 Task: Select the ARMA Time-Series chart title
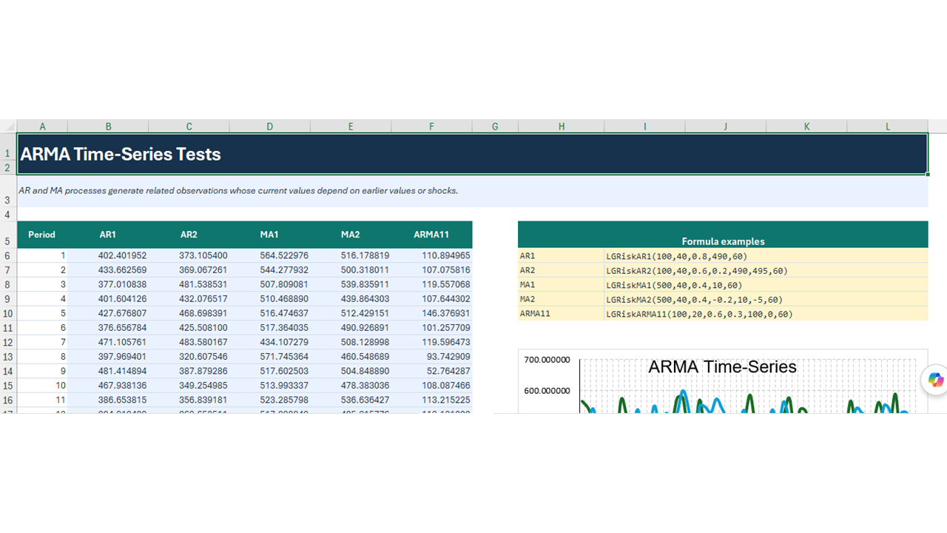(722, 366)
